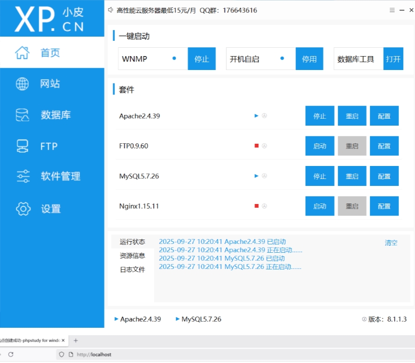Click the greyed 重启 button for FTP0.9.60

(352, 146)
